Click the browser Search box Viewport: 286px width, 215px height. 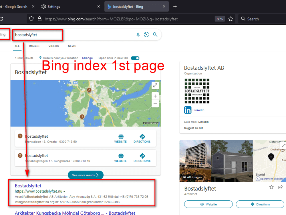[263, 19]
